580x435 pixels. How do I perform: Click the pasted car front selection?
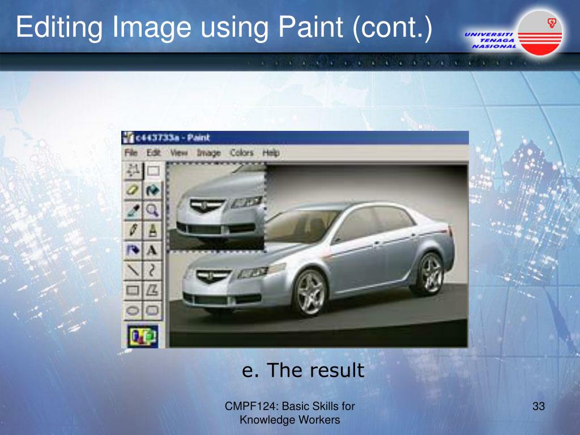(x=217, y=207)
